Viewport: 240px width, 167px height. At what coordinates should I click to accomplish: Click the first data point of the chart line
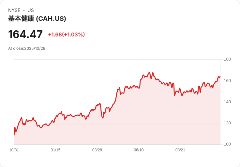14,134
